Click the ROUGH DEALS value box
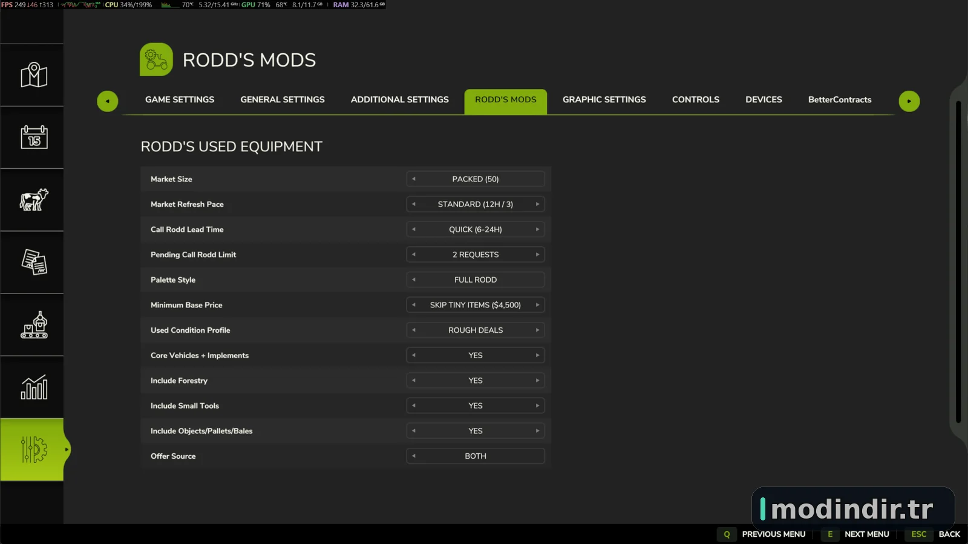 [x=476, y=330]
